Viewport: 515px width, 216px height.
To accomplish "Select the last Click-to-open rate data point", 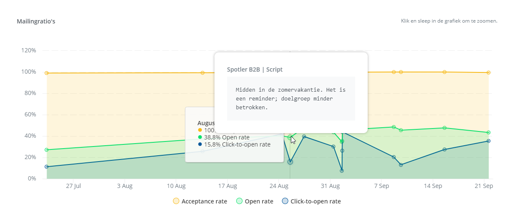I will [489, 141].
